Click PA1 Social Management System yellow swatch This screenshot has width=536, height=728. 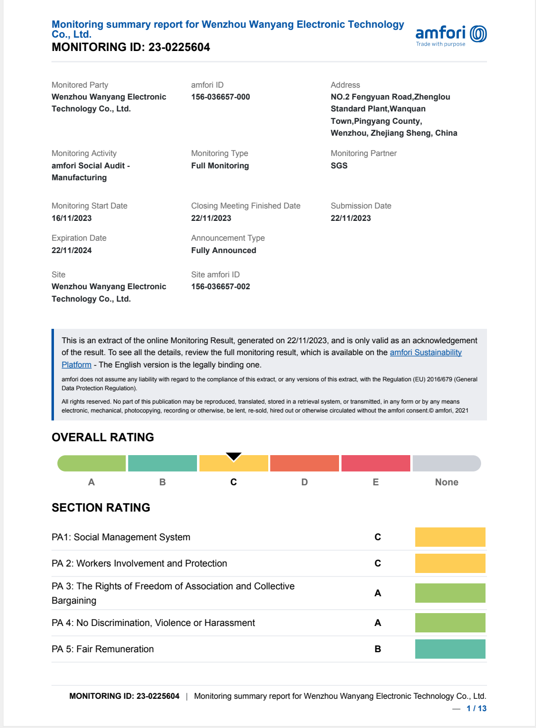tap(450, 537)
